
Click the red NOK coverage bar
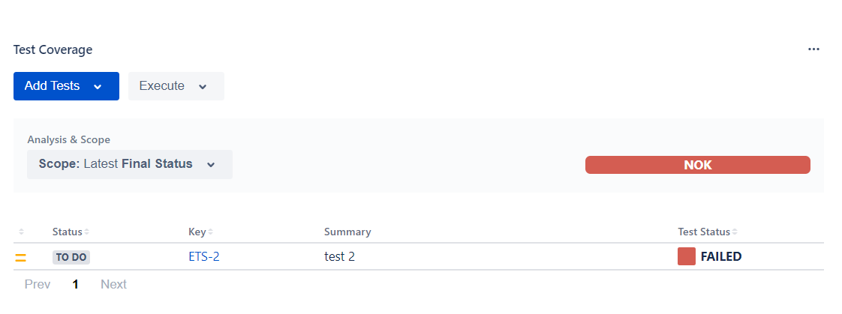click(697, 165)
